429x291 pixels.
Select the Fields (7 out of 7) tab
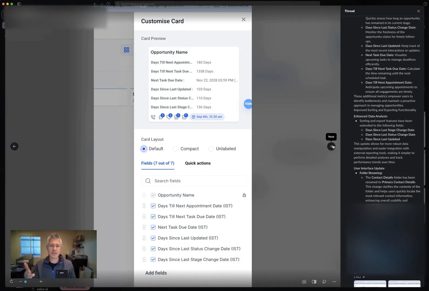click(x=157, y=163)
